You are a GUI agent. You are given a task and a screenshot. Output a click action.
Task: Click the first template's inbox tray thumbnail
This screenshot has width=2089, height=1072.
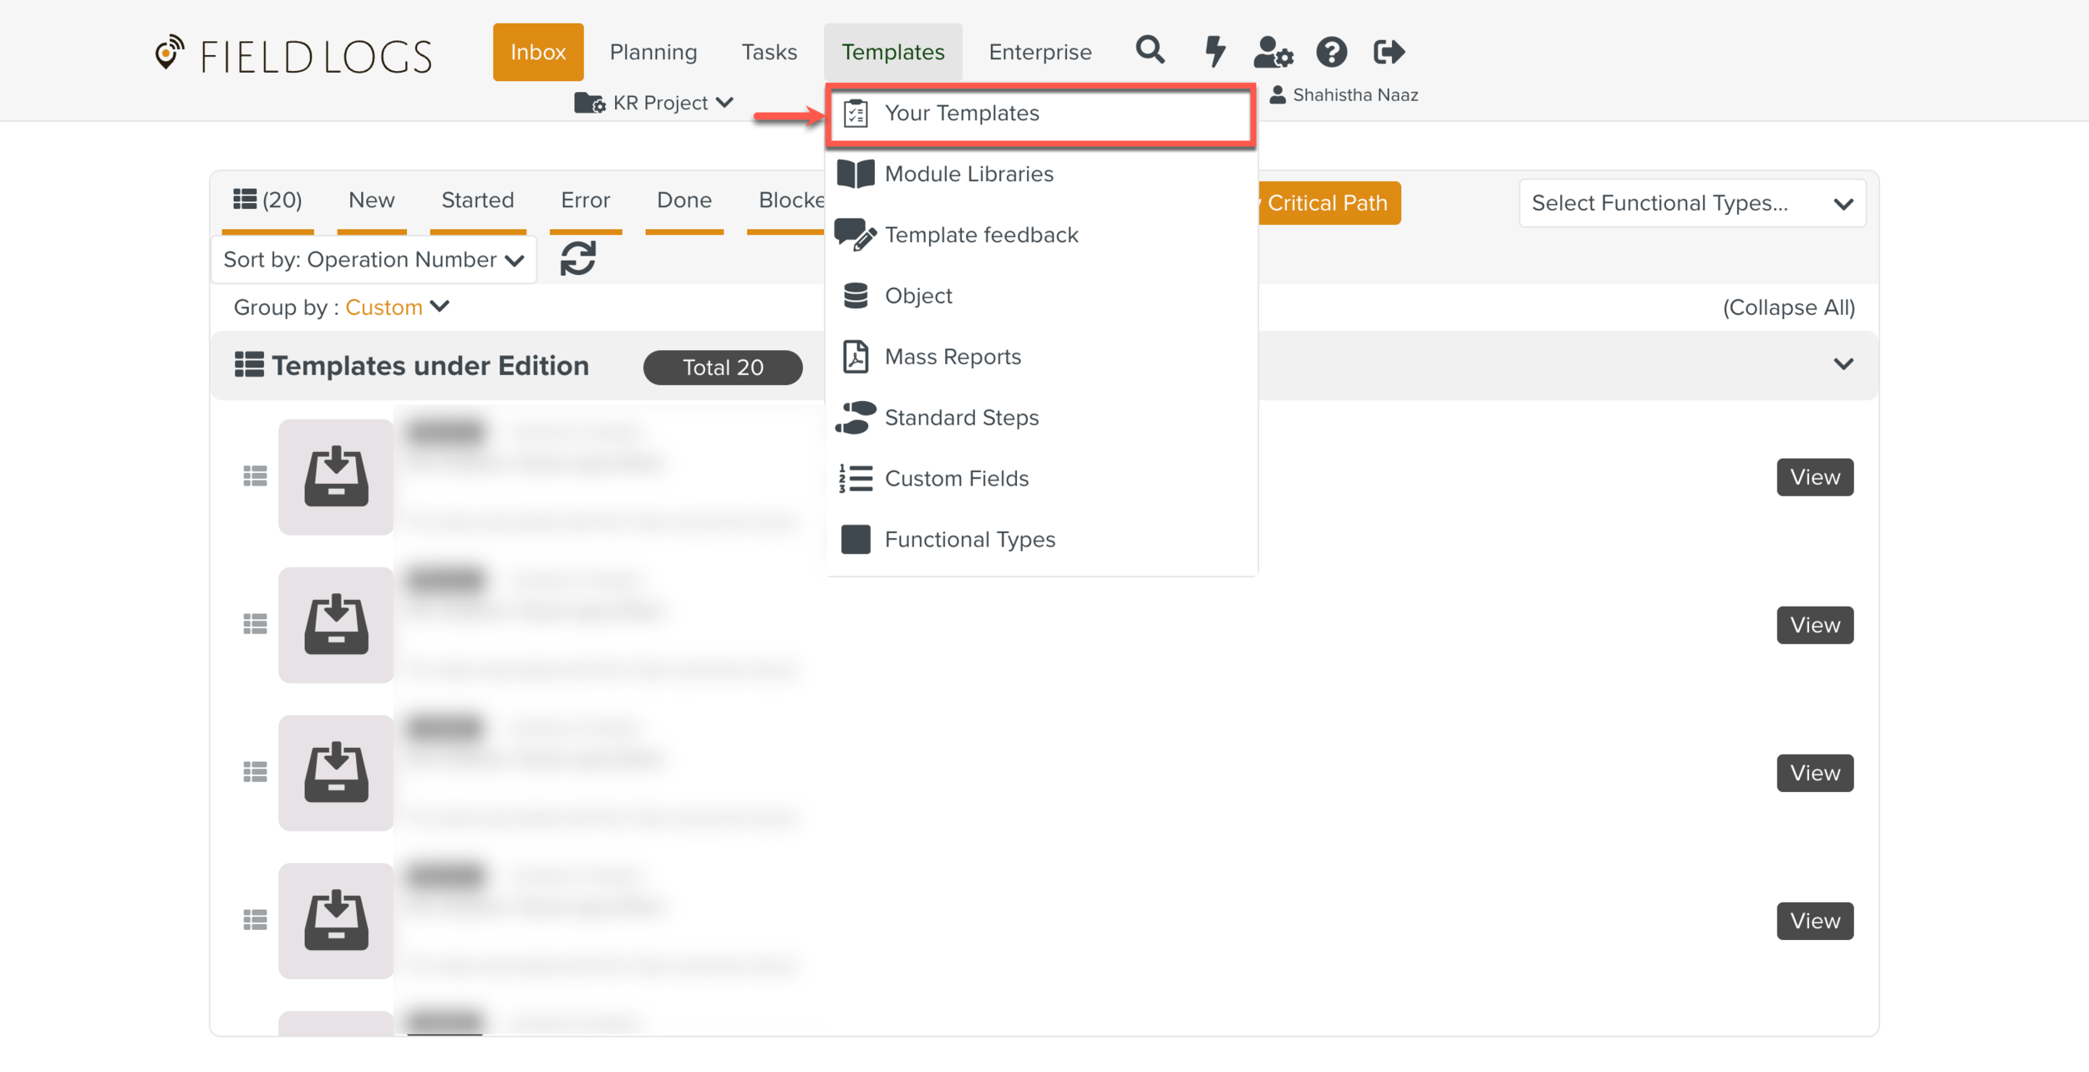[x=336, y=477]
